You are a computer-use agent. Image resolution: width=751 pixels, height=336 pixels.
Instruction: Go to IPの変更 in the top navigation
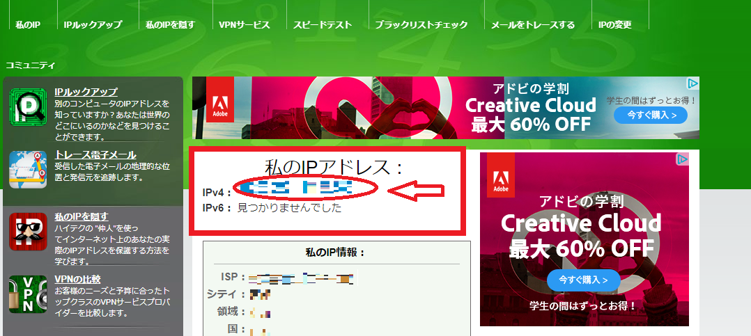point(615,24)
